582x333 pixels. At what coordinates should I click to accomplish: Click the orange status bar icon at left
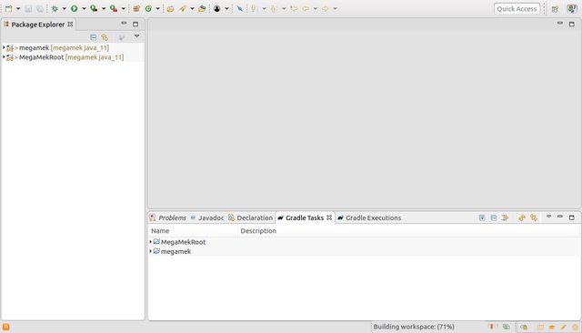[x=6, y=327]
